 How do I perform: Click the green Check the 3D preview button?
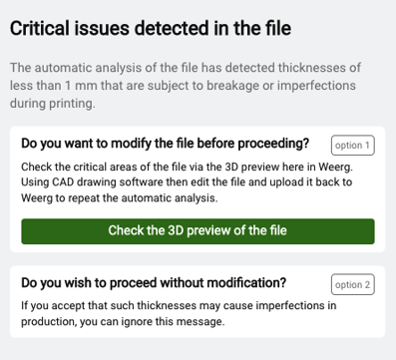point(198,231)
